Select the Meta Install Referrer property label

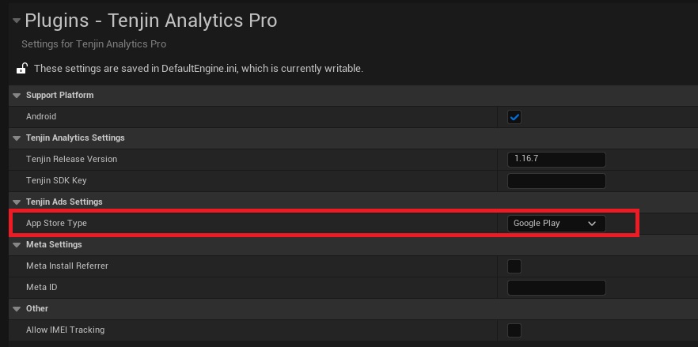(67, 266)
